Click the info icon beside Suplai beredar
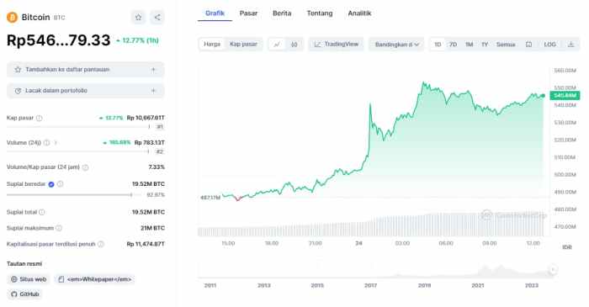The width and height of the screenshot is (589, 307). click(x=60, y=184)
